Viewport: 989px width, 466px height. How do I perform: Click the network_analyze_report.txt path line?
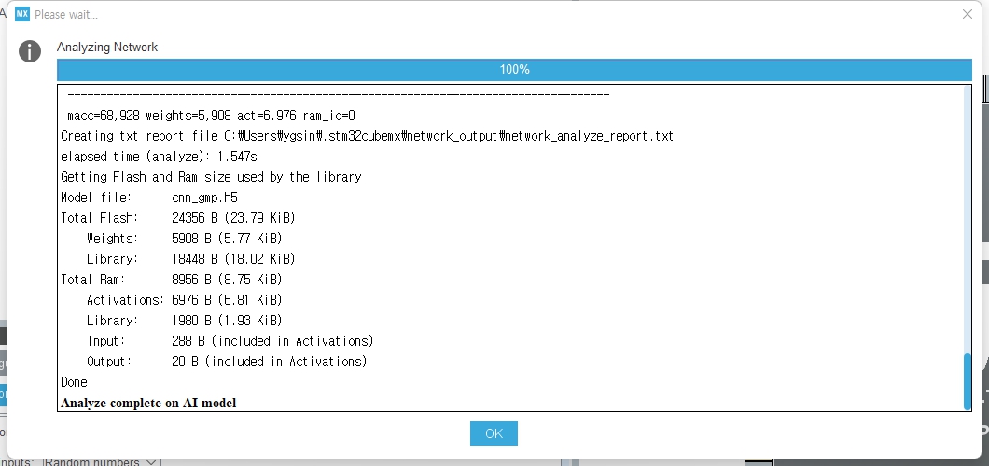tap(367, 136)
